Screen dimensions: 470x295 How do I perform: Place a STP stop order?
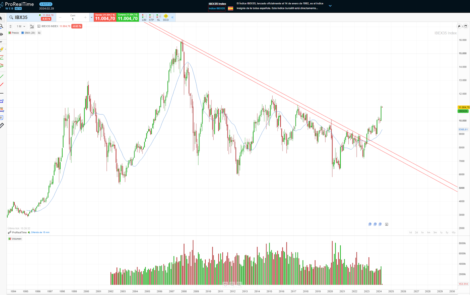151,18
